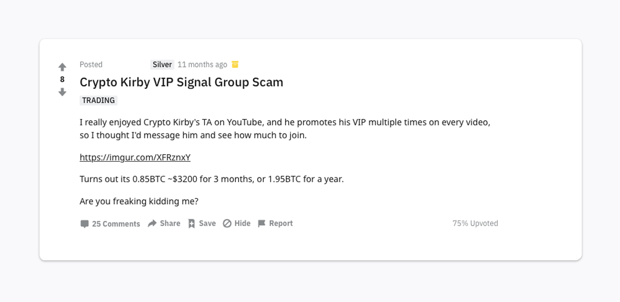Open the imgur.com link in the post

(135, 157)
